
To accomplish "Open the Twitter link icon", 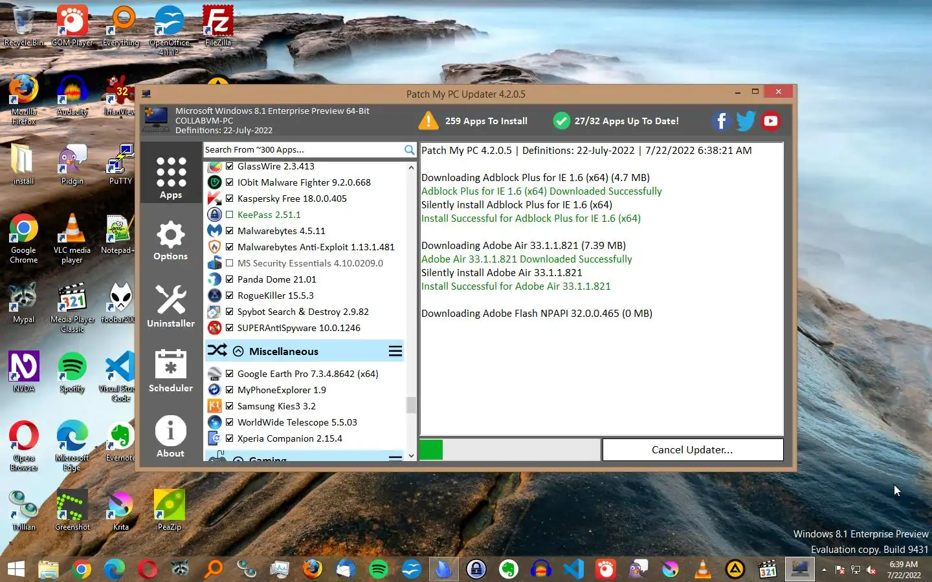I will click(x=746, y=121).
